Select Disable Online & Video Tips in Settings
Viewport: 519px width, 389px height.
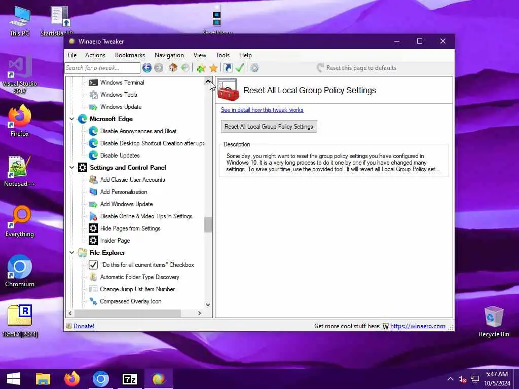click(146, 216)
